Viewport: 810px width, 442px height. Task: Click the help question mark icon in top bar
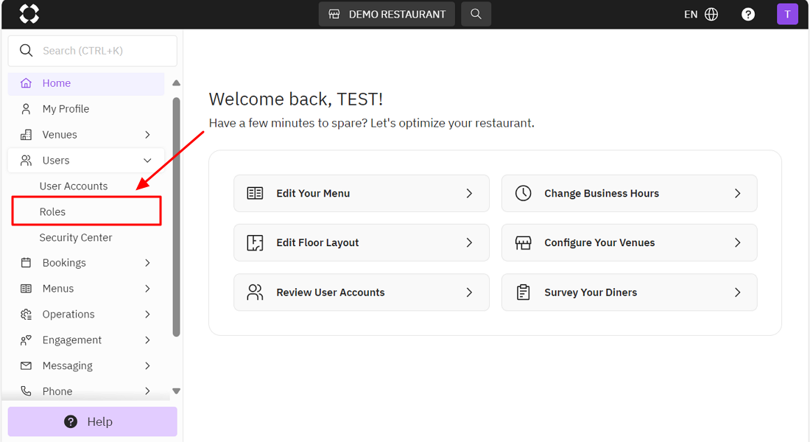pos(748,14)
